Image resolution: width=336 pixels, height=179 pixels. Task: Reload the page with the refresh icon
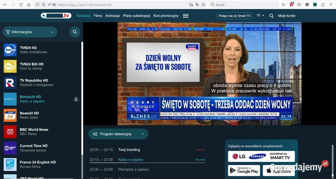(x=21, y=5)
